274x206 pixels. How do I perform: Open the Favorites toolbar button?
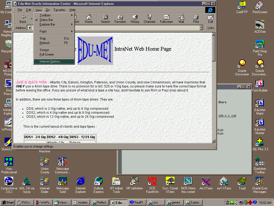pos(120,19)
